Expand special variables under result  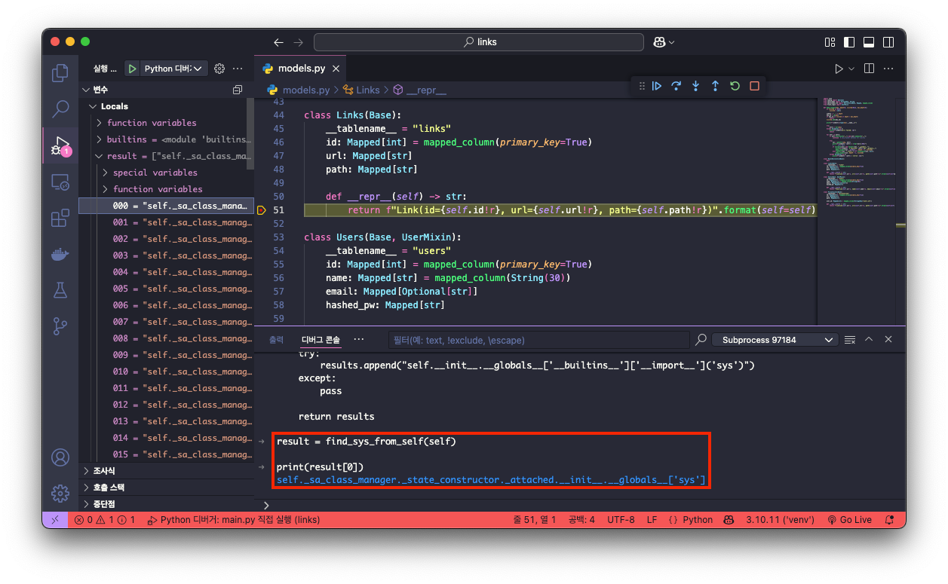pos(106,173)
